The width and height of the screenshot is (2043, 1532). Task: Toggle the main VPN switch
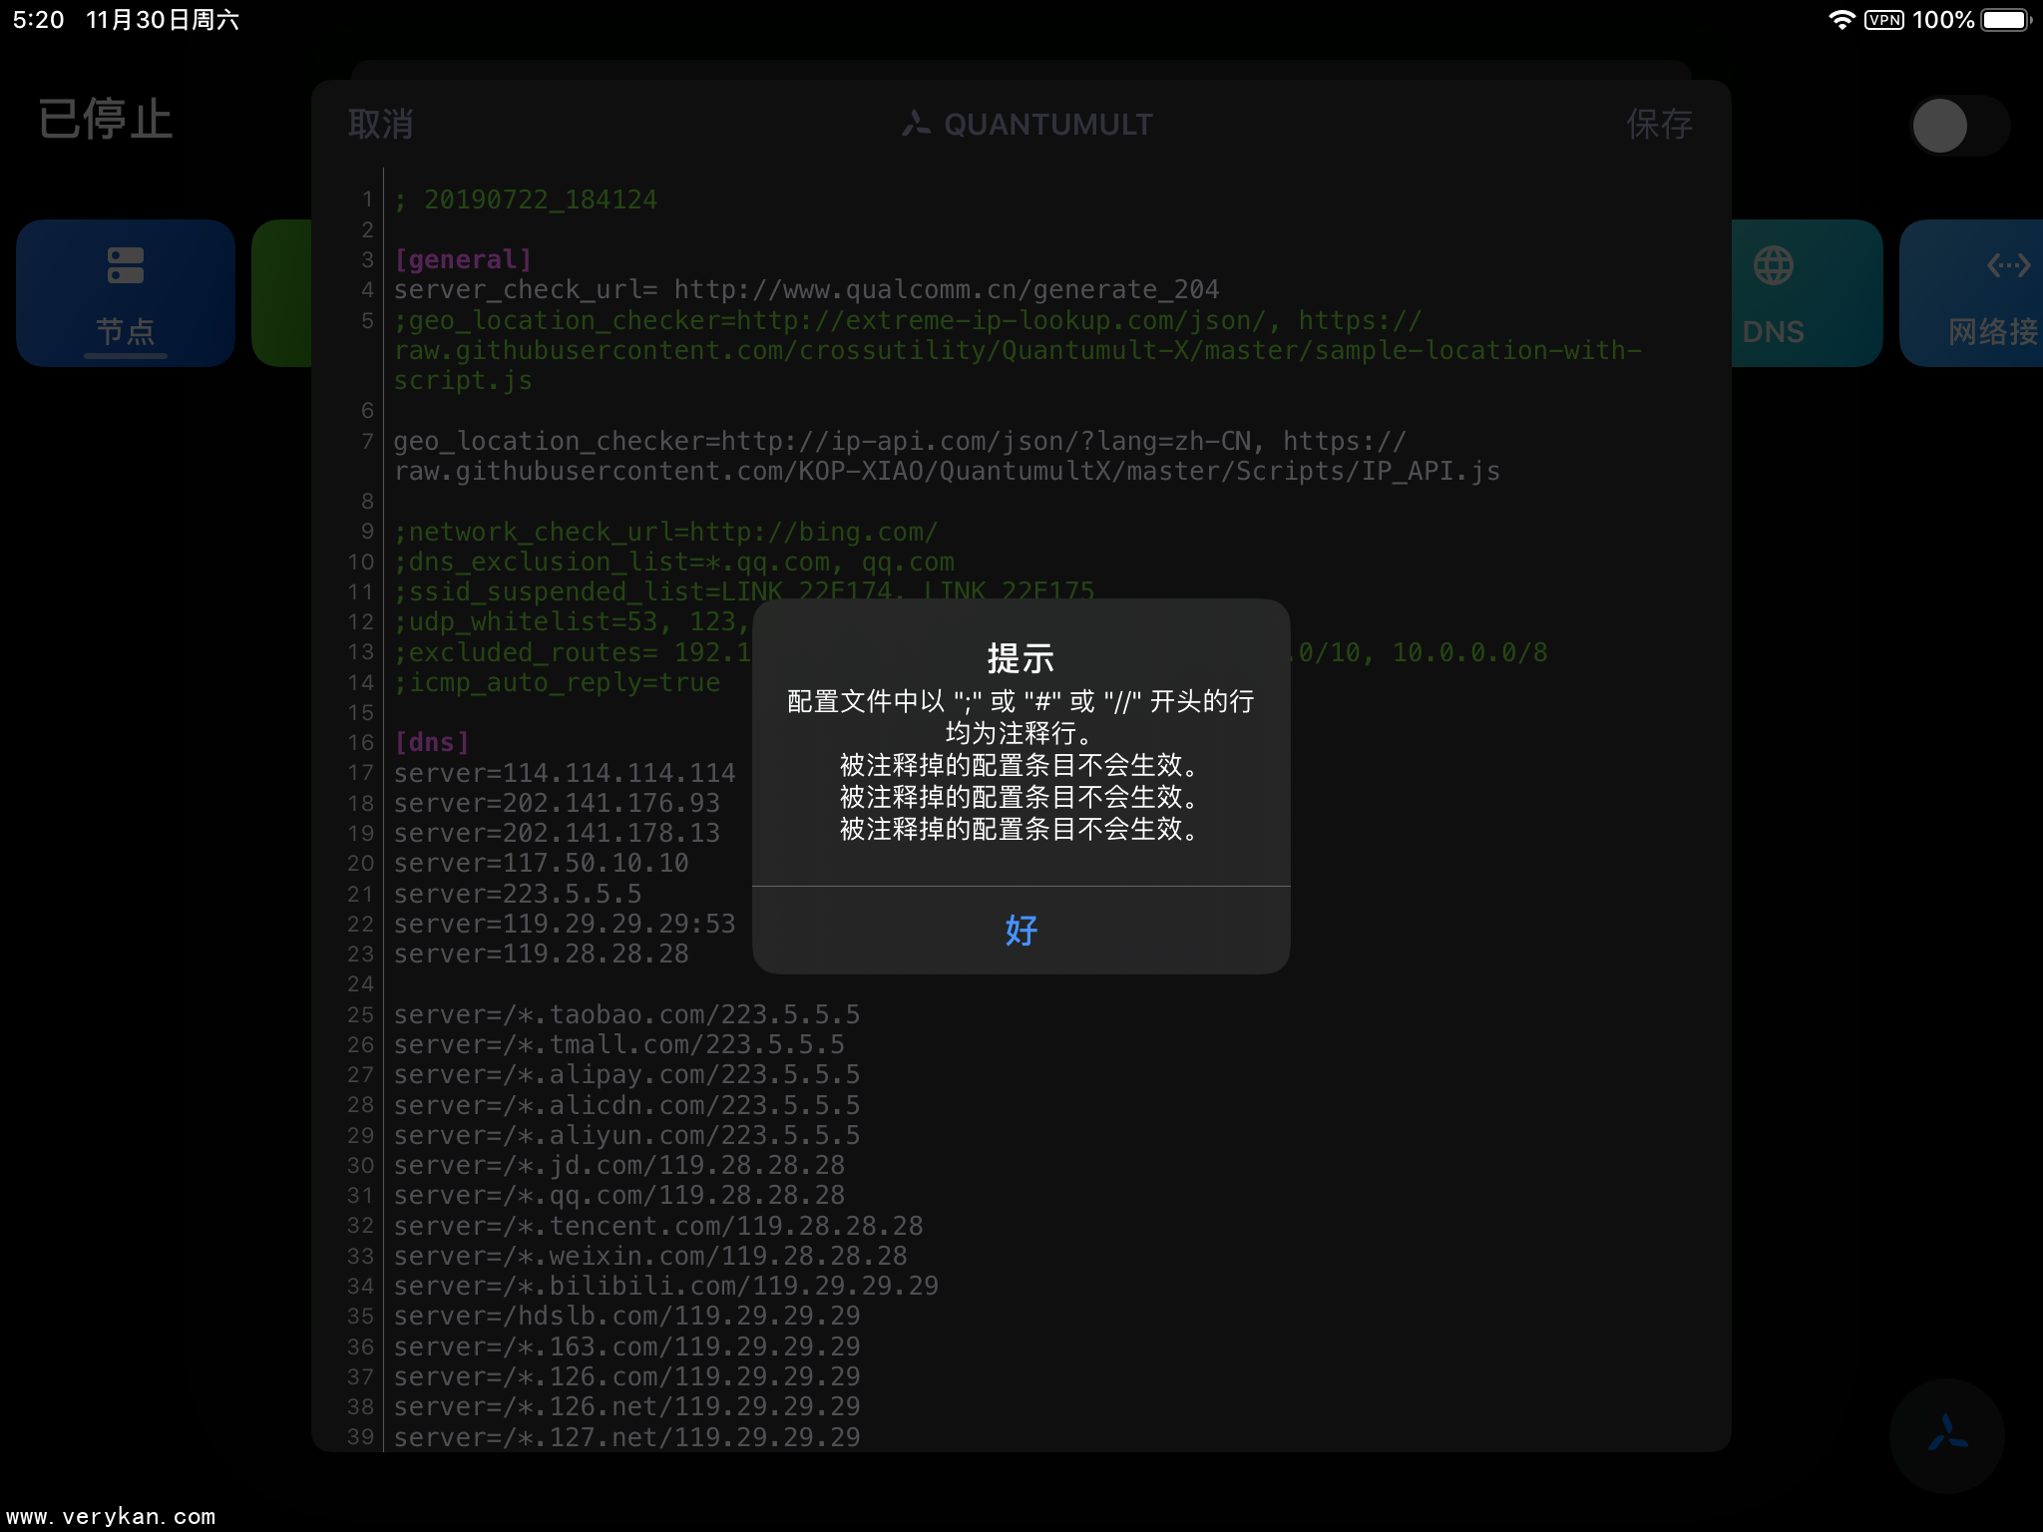(x=1958, y=126)
